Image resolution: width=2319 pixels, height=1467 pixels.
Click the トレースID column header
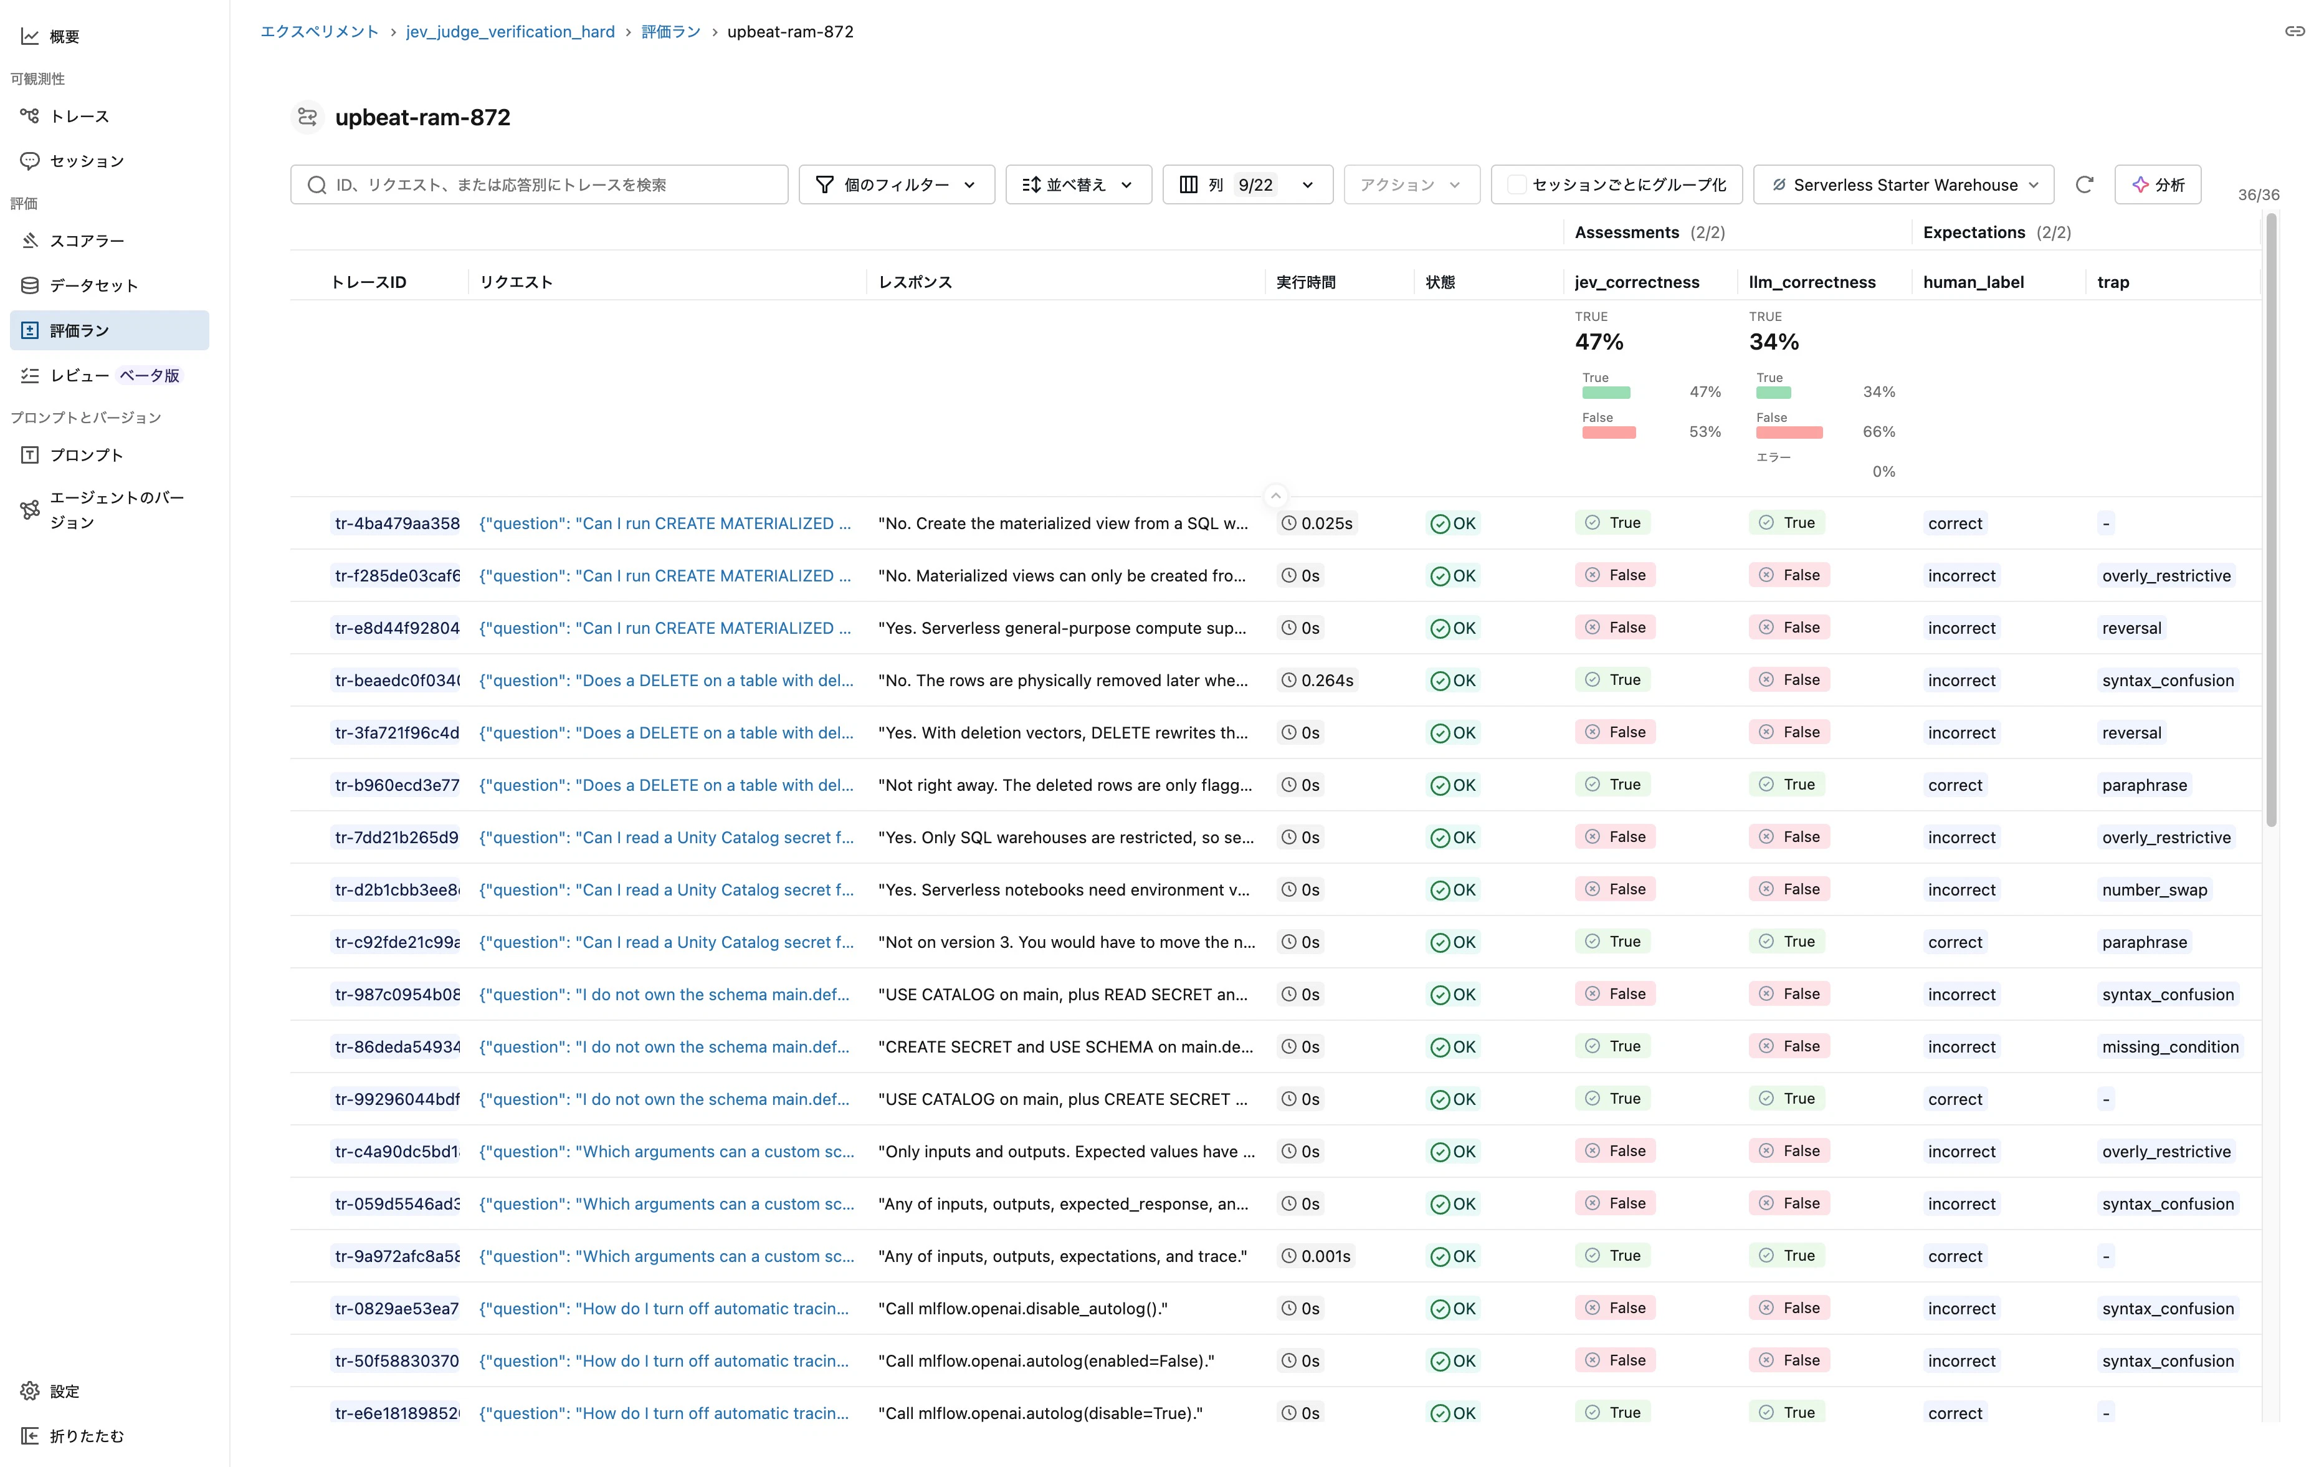(x=369, y=282)
